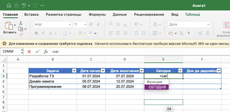This screenshot has height=112, width=230.
Task: Click the Increase Font Size icon
Action: [92, 24]
